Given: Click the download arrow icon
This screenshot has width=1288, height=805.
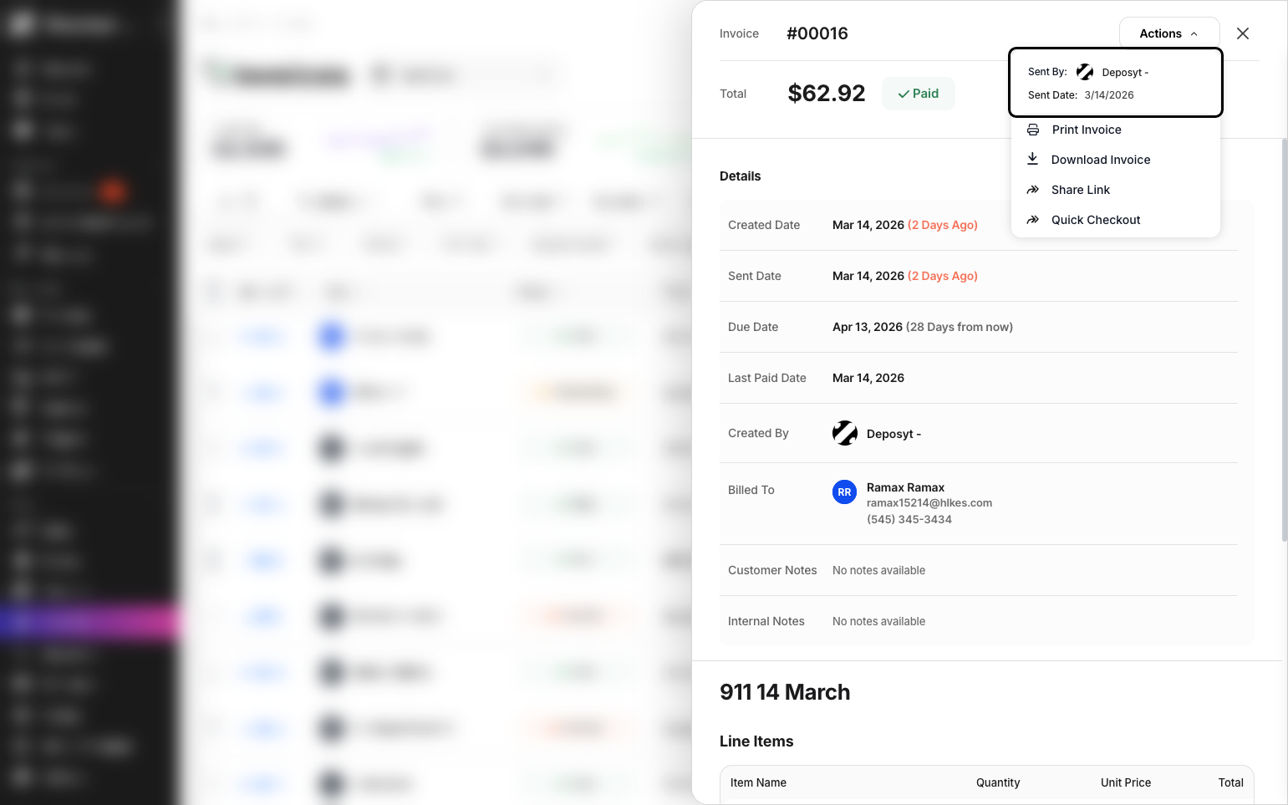Looking at the screenshot, I should point(1033,159).
